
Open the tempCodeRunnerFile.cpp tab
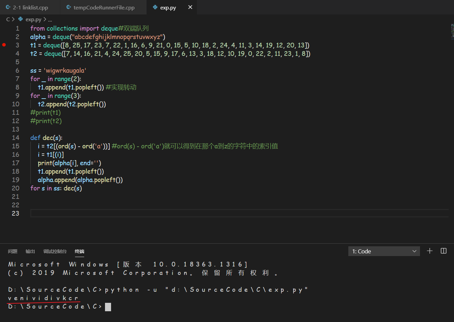tap(103, 7)
